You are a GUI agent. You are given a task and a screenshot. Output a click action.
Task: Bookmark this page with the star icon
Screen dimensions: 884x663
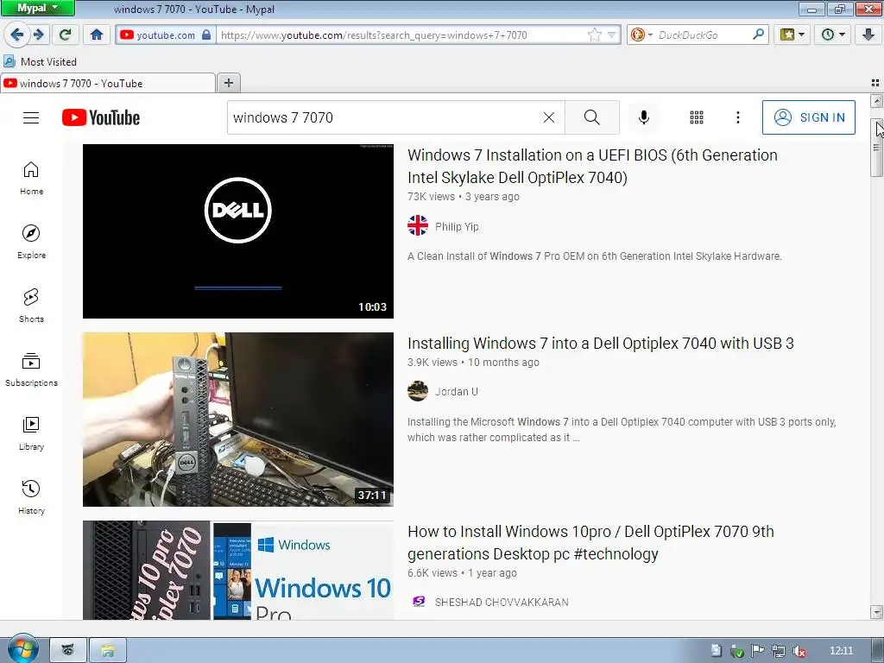(x=594, y=35)
